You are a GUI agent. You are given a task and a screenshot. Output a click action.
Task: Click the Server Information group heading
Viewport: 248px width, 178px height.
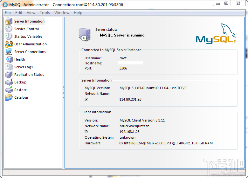coord(96,80)
